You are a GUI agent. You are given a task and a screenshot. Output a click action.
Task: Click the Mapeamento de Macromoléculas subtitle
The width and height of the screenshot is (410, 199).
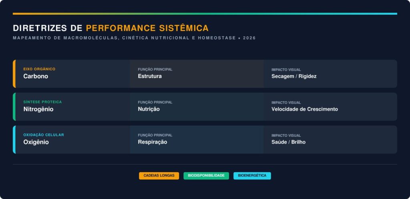coord(134,38)
